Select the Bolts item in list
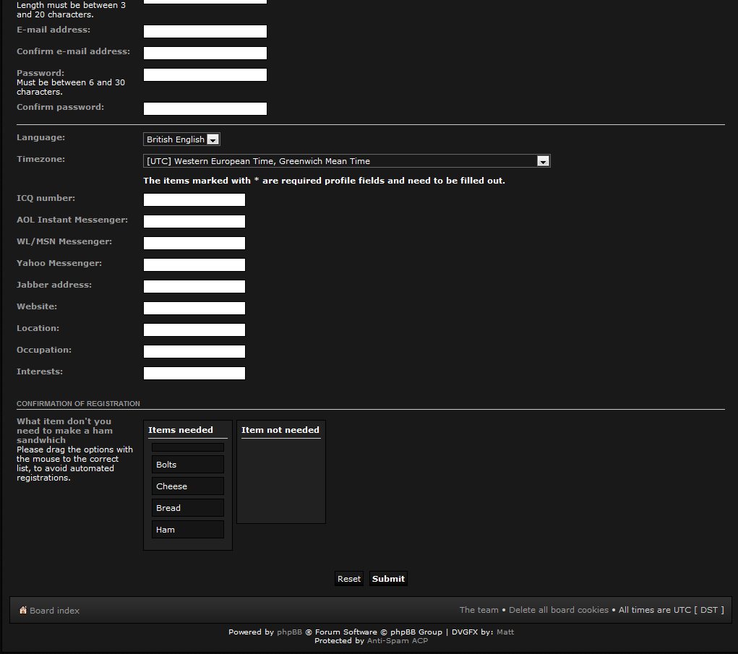738x654 pixels. (x=188, y=465)
